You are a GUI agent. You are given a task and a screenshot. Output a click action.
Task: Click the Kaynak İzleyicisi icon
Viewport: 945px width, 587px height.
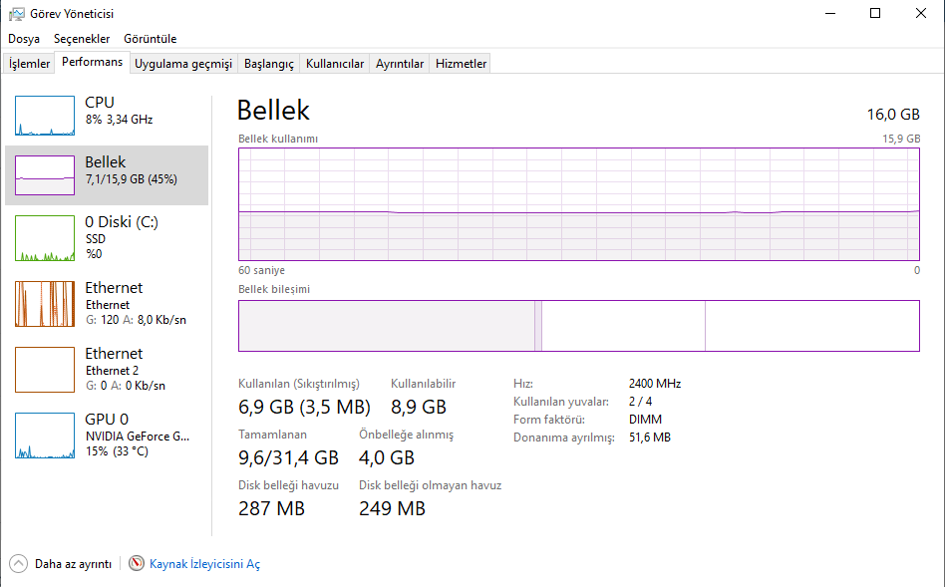pos(137,564)
